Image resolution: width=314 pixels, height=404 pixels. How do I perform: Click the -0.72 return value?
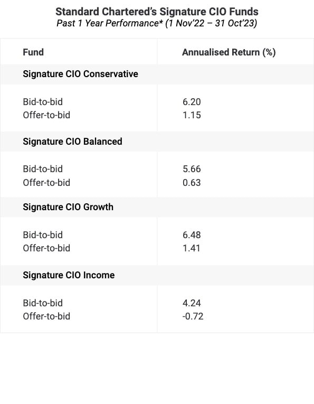click(x=193, y=316)
